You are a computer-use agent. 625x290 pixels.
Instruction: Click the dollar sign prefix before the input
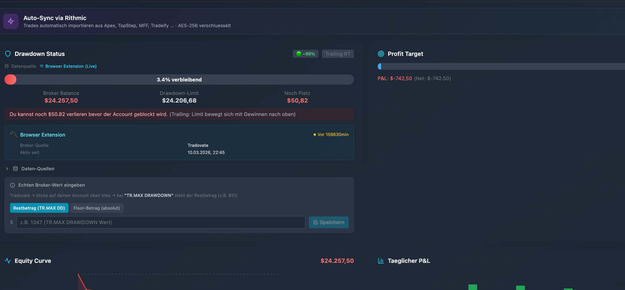(x=11, y=222)
